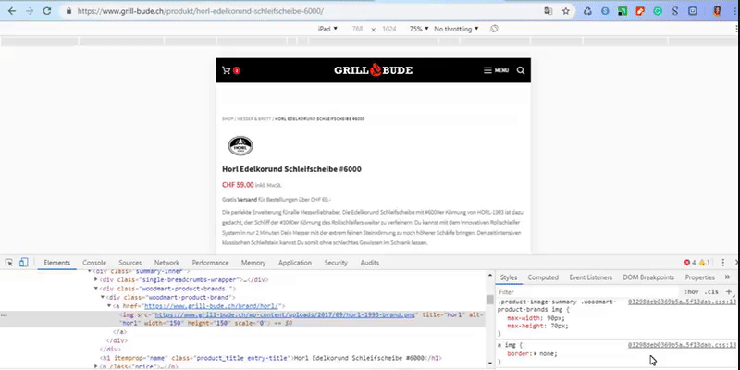Open the translate page icon
The width and height of the screenshot is (740, 370).
[548, 11]
